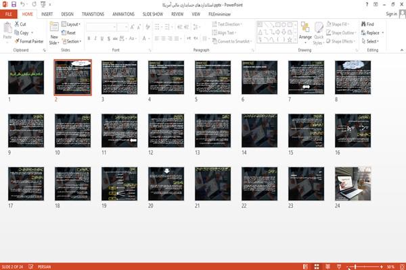The image size is (406, 270).
Task: Click the Redo icon in title bar
Action: (35, 4)
